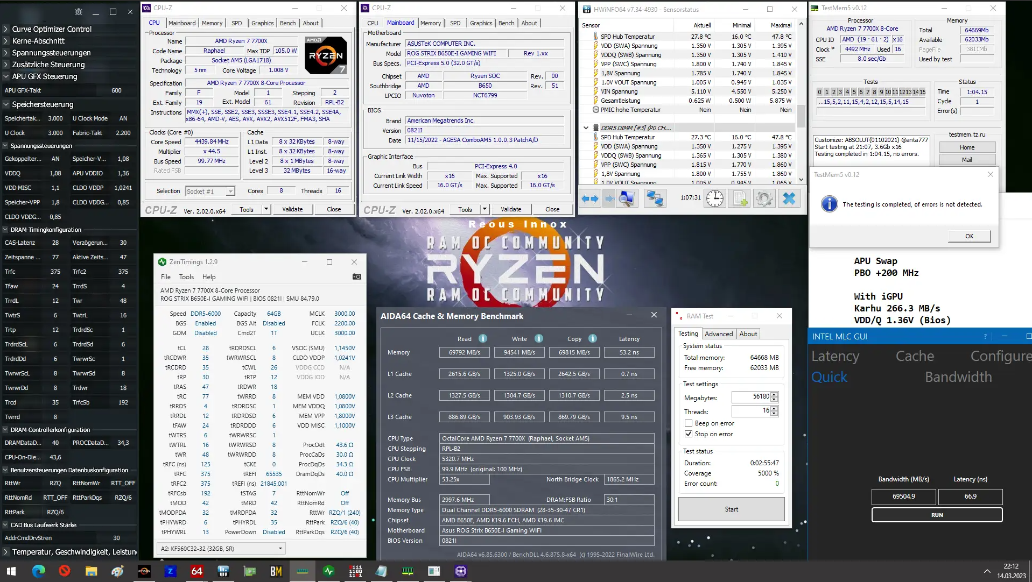Image resolution: width=1032 pixels, height=582 pixels.
Task: Click the HWiNFO clock reset timer icon
Action: [715, 198]
